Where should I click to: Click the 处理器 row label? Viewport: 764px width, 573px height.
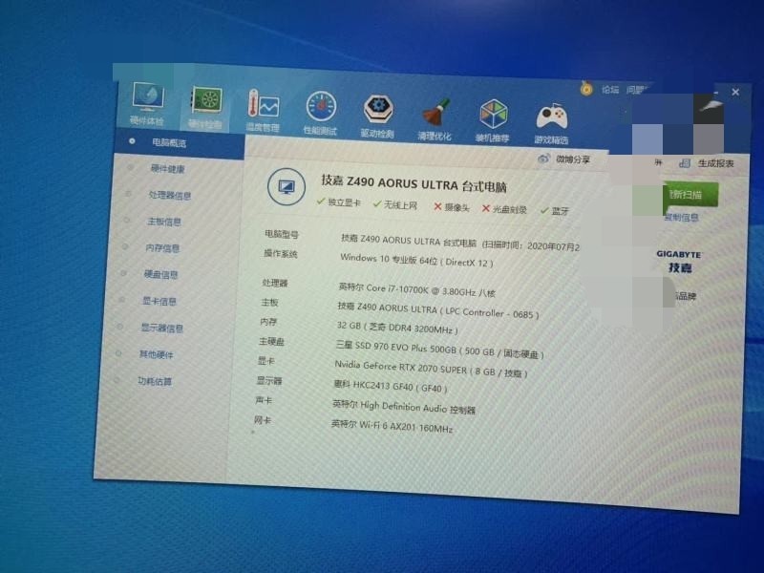click(x=274, y=283)
